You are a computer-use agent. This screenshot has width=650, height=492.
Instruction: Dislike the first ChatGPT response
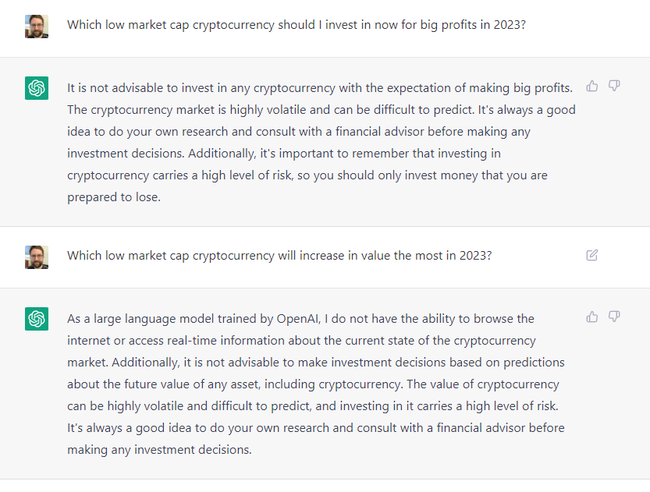tap(614, 86)
